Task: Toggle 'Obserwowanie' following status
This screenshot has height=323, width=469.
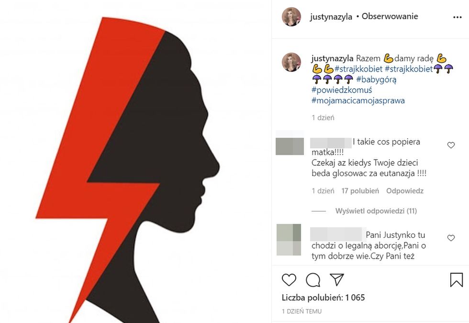Action: [390, 16]
